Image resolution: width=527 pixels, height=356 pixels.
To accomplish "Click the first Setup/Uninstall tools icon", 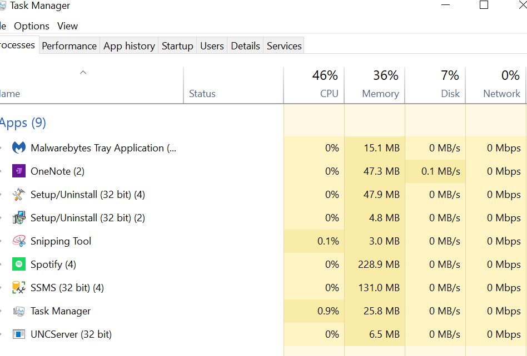I will [19, 195].
